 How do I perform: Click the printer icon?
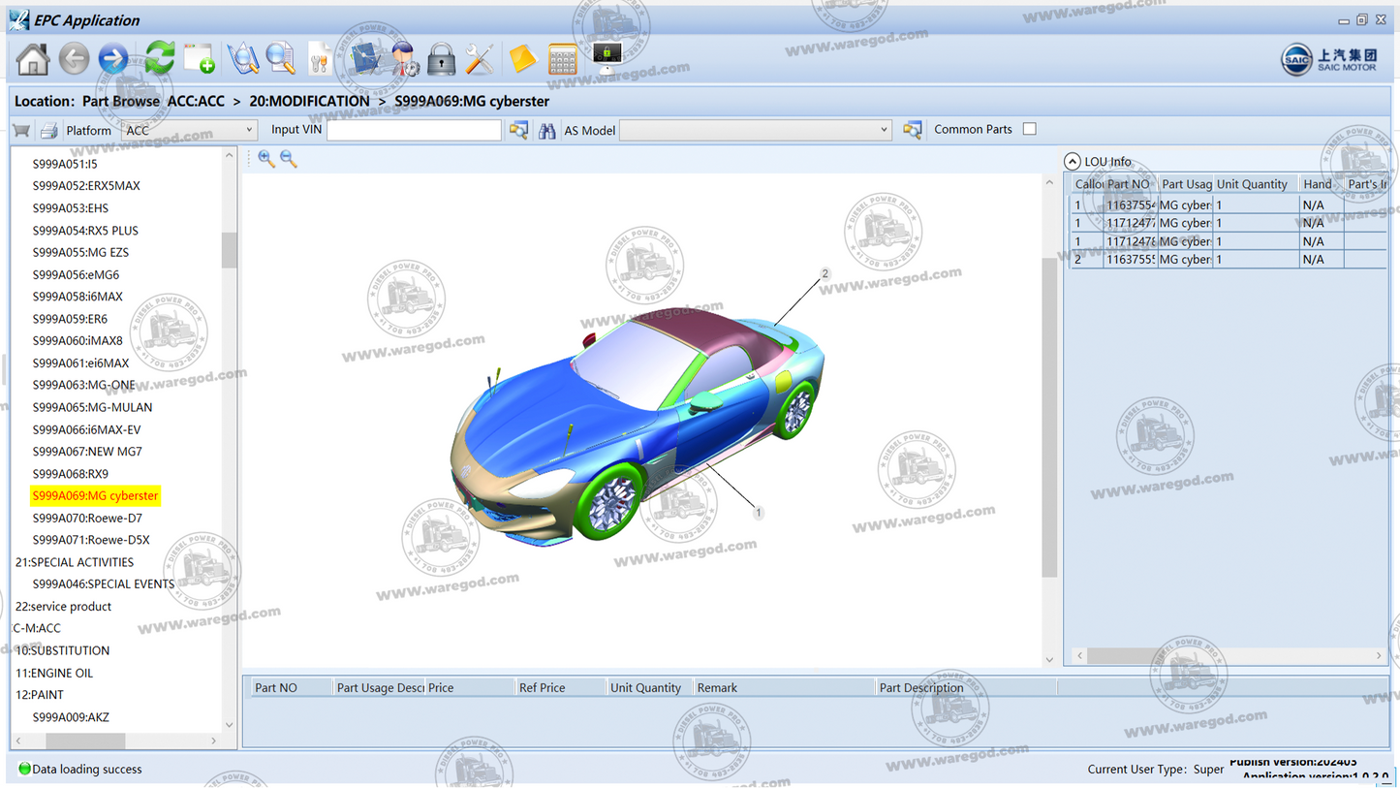(x=48, y=130)
